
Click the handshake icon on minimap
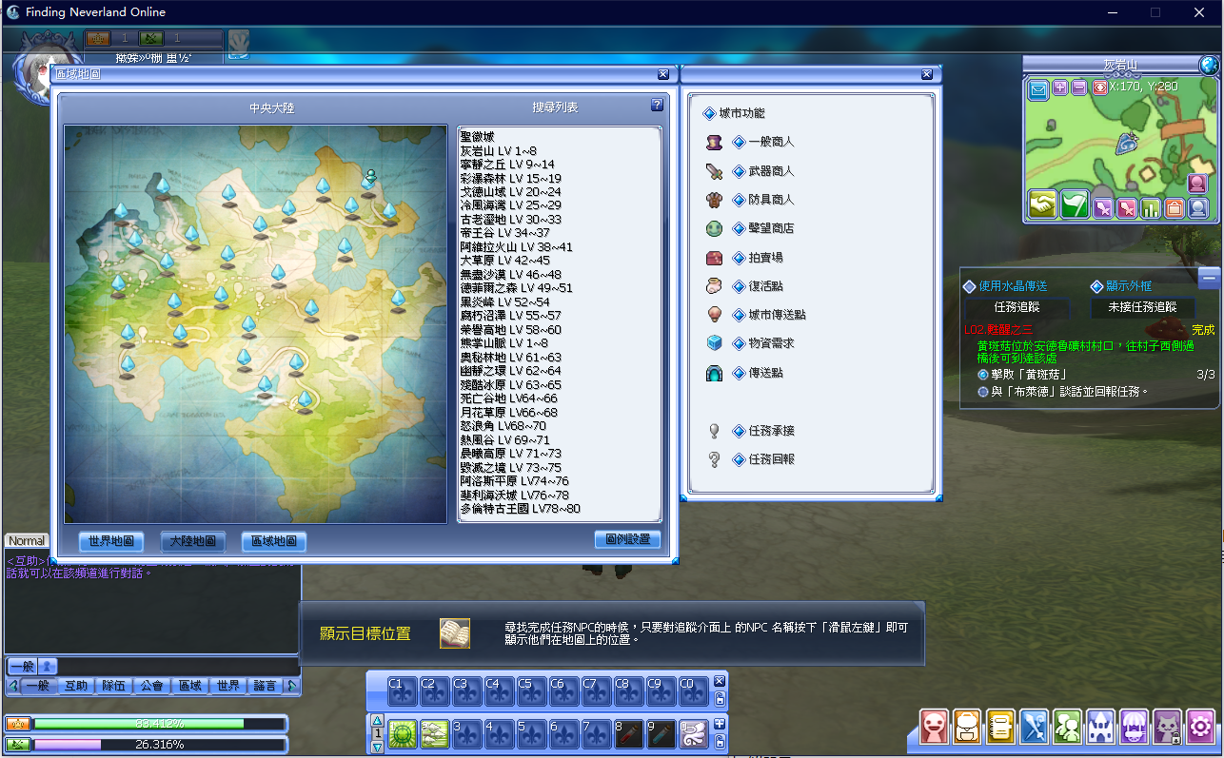1042,204
